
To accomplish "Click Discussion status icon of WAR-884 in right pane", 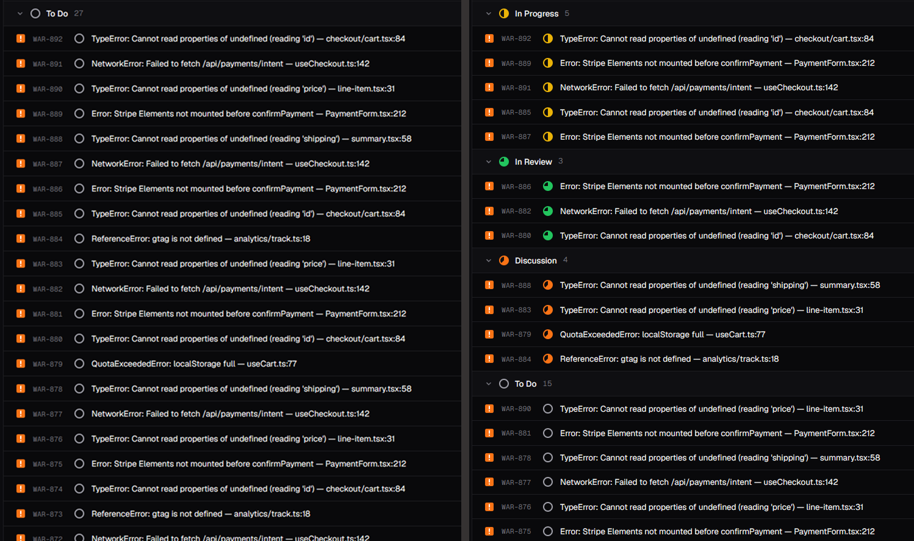I will tap(548, 359).
